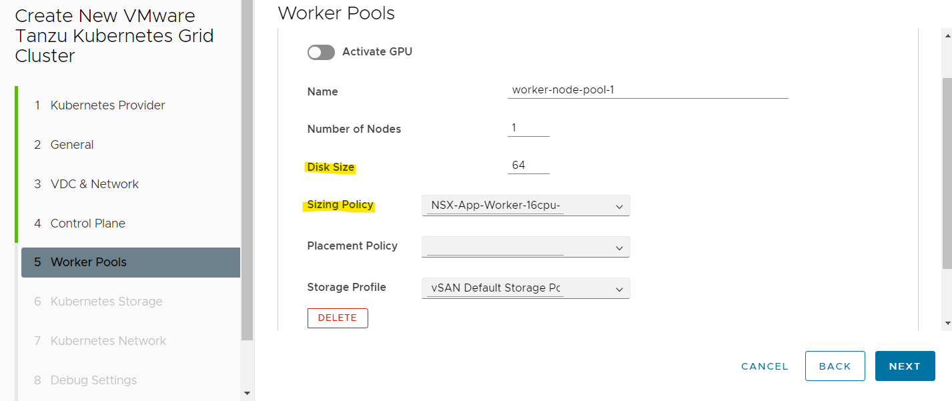
Task: Click the sidebar scrollbar down arrow
Action: [x=248, y=394]
